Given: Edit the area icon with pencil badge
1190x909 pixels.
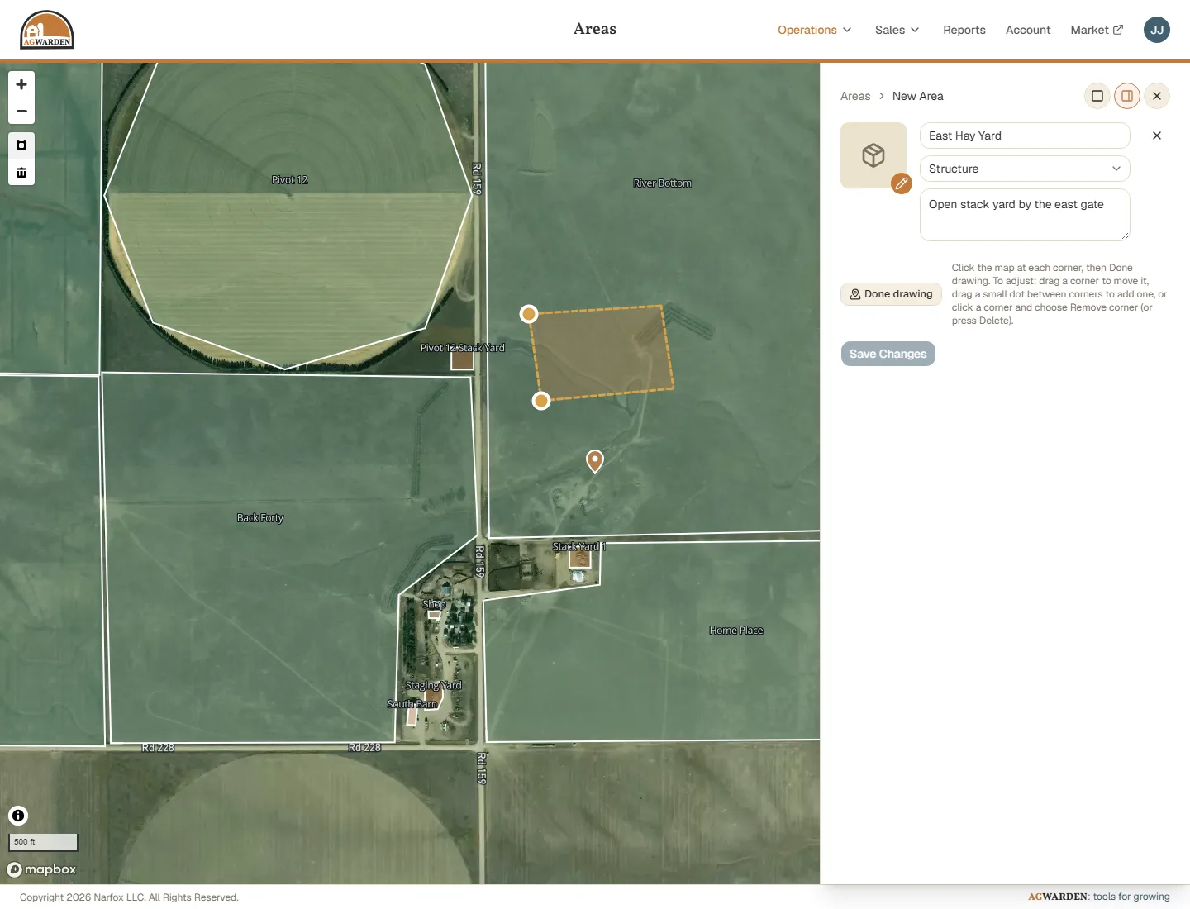Looking at the screenshot, I should (902, 183).
